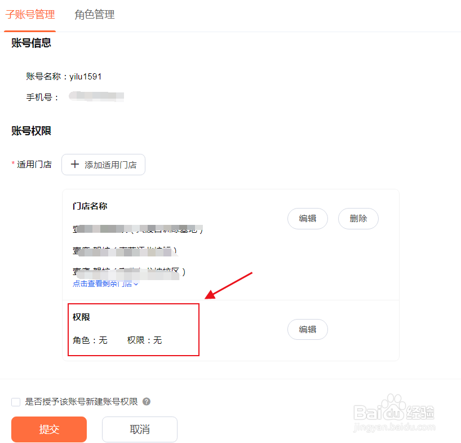Click the red-outlined 权限 box

pos(133,330)
